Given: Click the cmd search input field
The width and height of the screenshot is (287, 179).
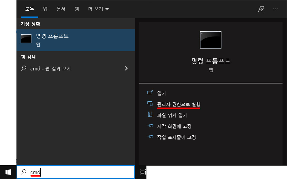Looking at the screenshot, I should point(76,172).
